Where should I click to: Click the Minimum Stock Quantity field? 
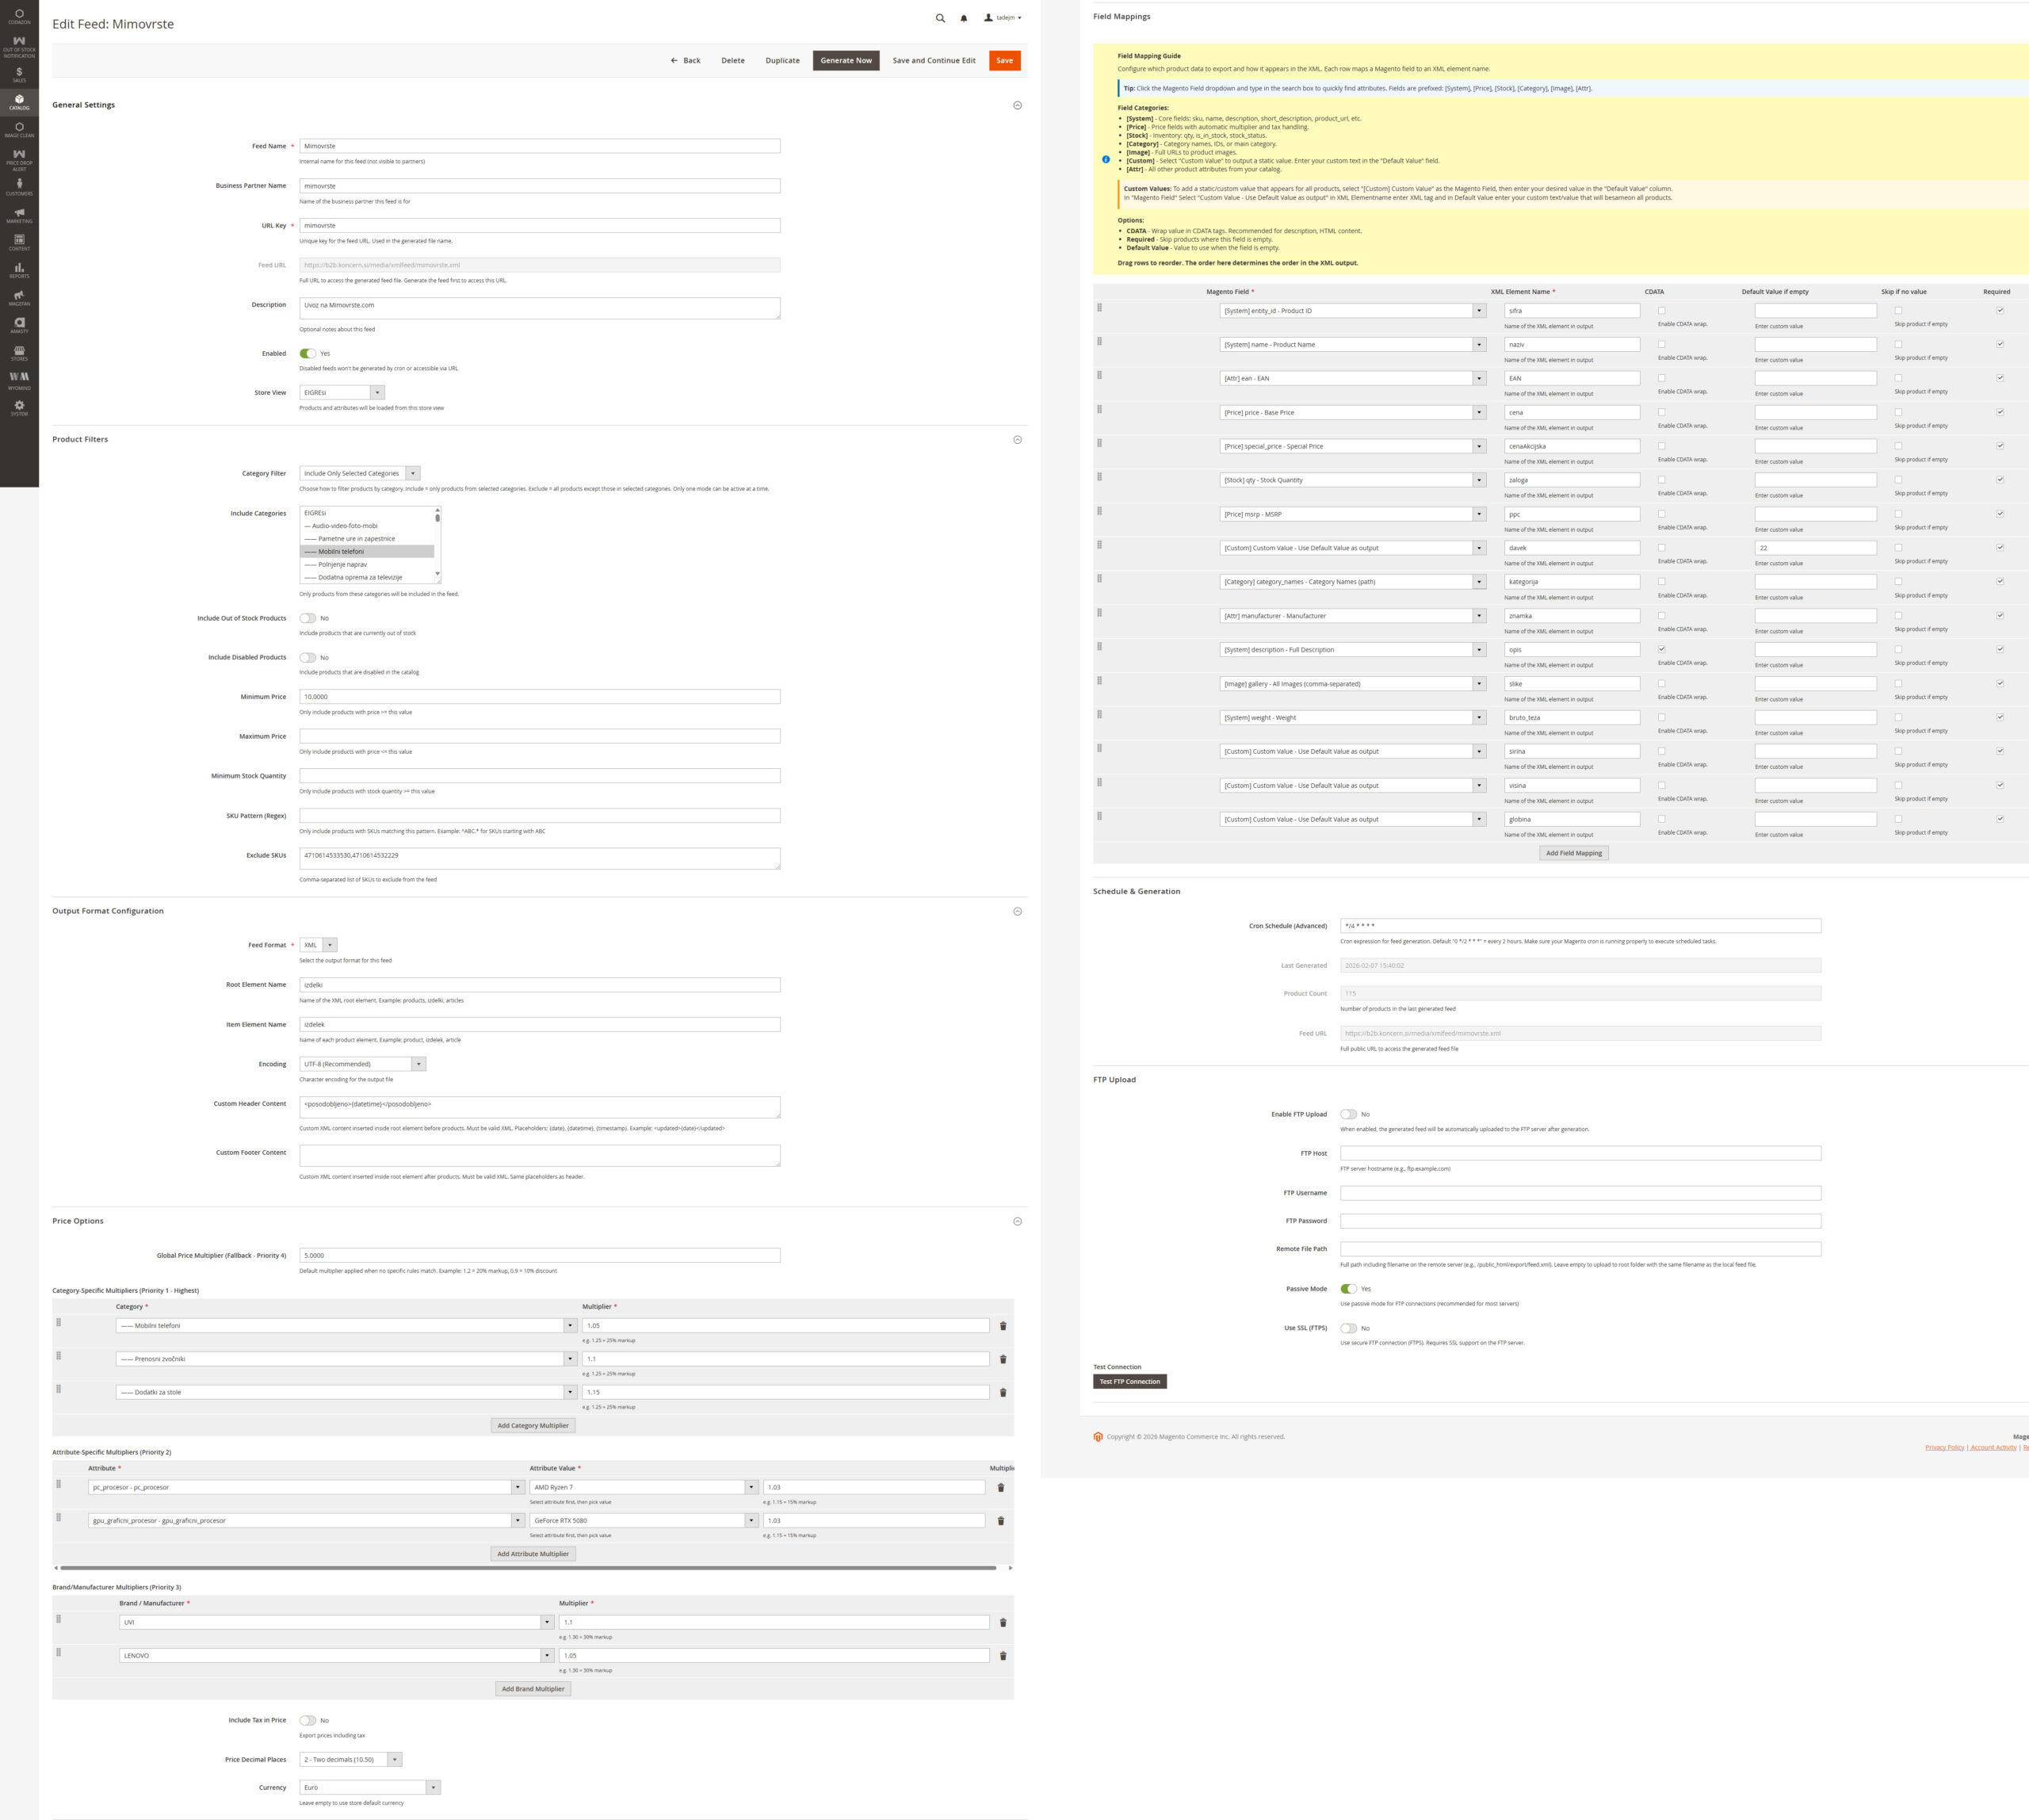(539, 776)
